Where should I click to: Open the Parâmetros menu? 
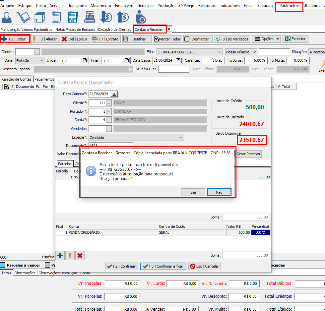[289, 6]
